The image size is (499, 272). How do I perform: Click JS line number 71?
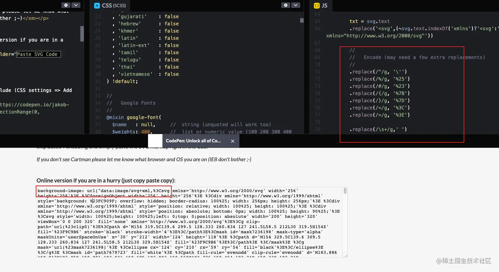point(317,72)
